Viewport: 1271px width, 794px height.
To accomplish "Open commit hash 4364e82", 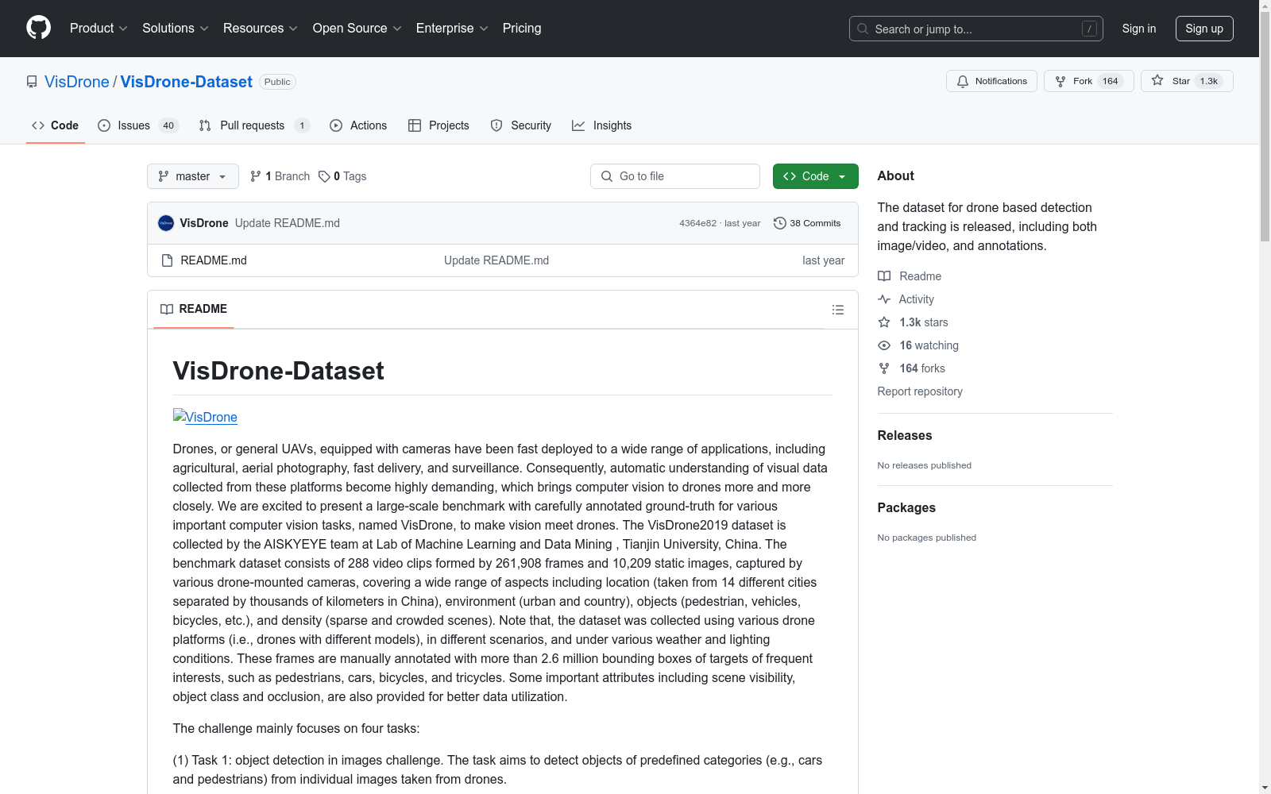I will point(697,223).
